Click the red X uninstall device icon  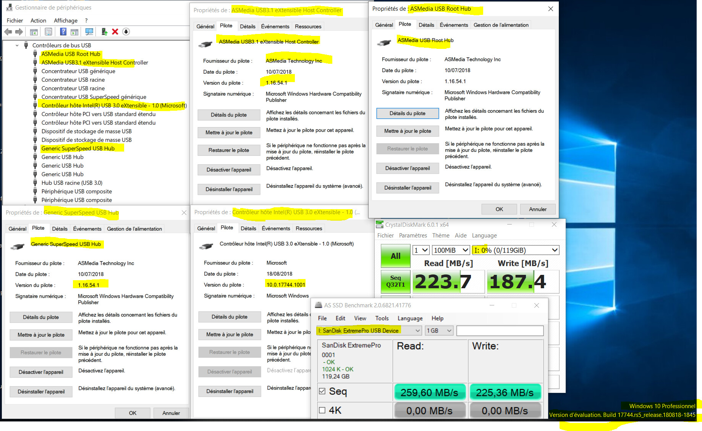point(115,32)
